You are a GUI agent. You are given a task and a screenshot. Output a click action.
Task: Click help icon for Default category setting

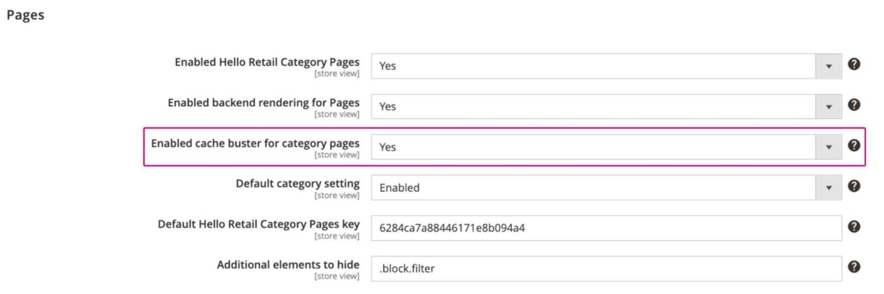coord(854,186)
